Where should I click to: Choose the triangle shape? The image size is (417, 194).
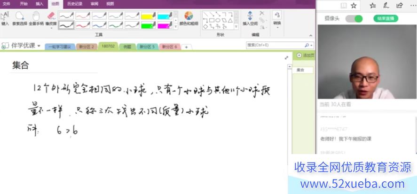(x=230, y=20)
